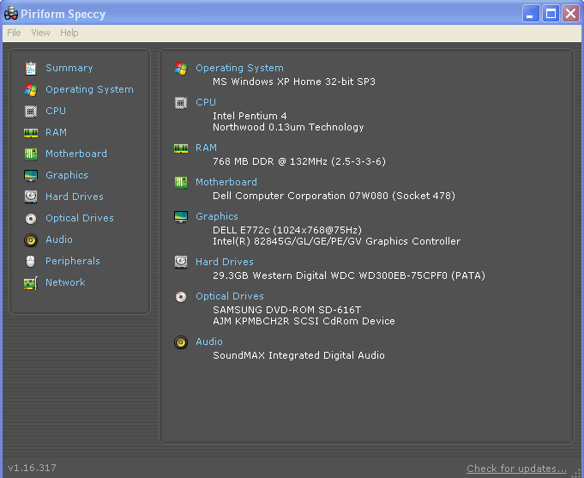Click the Speccy app icon in title bar
Viewport: 584px width, 478px height.
pyautogui.click(x=11, y=14)
